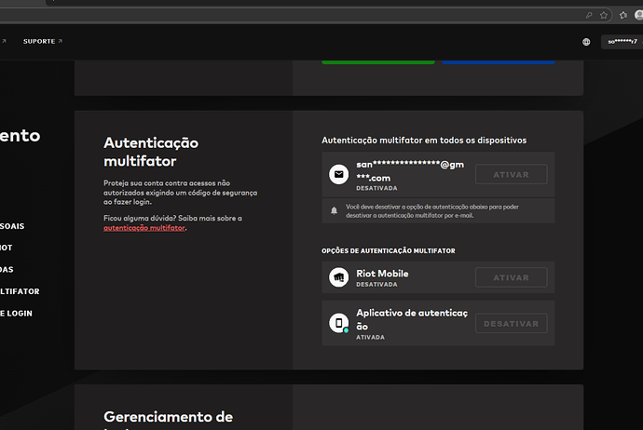This screenshot has height=430, width=643.
Task: Click the browser address bar
Action: pyautogui.click(x=280, y=15)
